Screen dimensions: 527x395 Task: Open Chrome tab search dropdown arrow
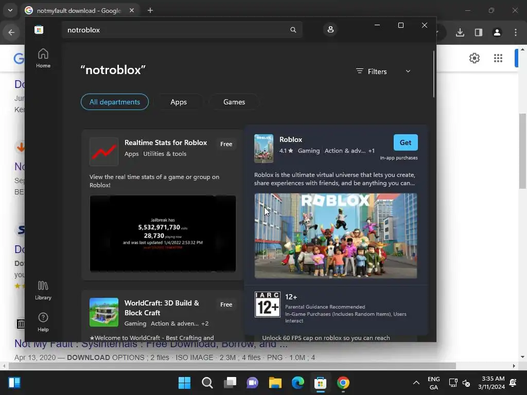click(10, 10)
